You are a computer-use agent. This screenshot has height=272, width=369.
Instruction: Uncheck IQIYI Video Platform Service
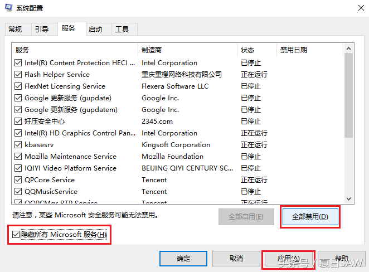[x=18, y=168]
